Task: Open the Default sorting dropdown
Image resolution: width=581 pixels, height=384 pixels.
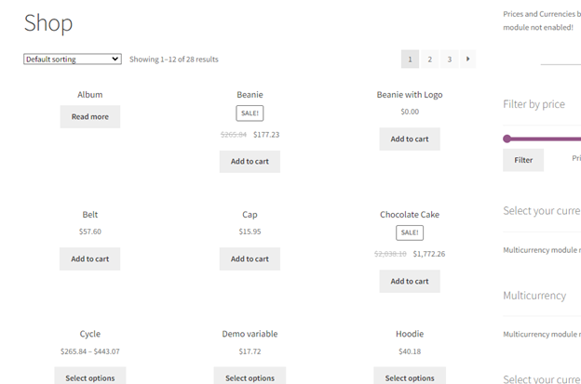Action: tap(73, 60)
